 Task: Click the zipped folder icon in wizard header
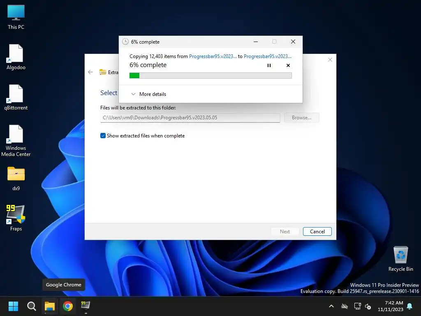[x=102, y=72]
